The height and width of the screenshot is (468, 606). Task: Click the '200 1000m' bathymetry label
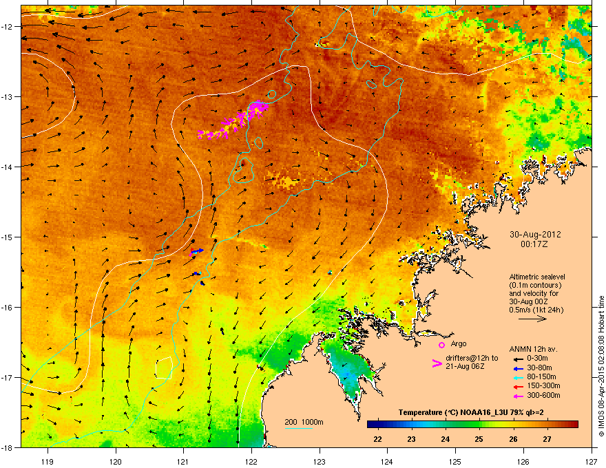point(304,422)
